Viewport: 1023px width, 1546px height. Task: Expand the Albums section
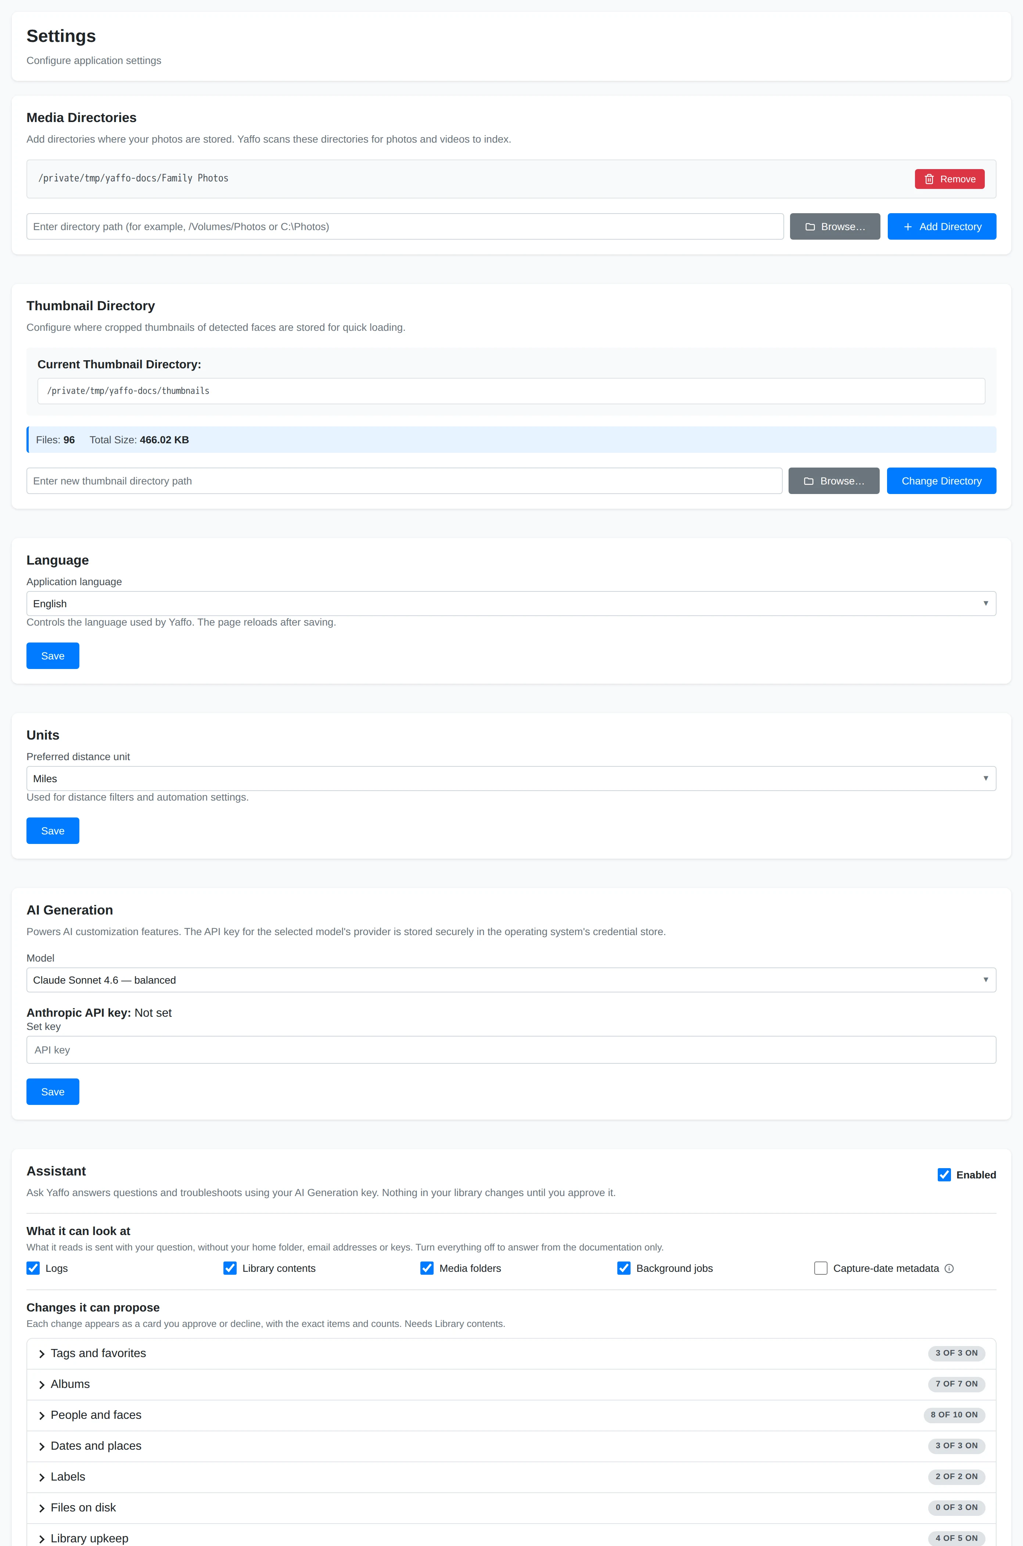coord(511,1384)
